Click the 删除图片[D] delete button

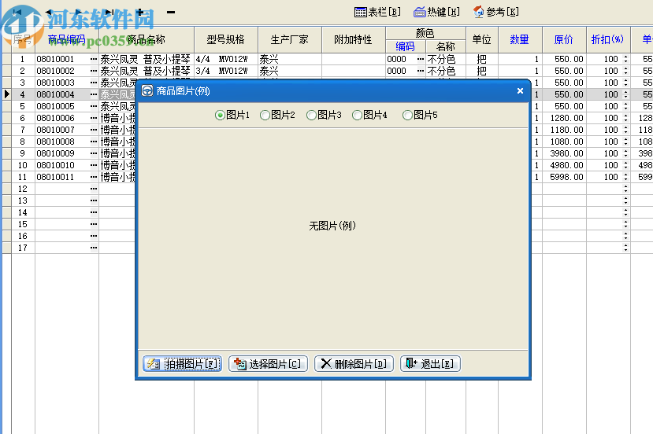point(354,364)
